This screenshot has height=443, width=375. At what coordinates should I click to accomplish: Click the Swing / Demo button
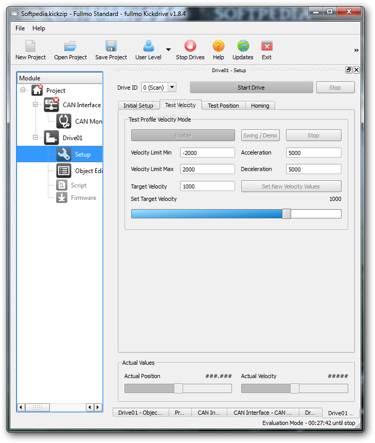260,135
